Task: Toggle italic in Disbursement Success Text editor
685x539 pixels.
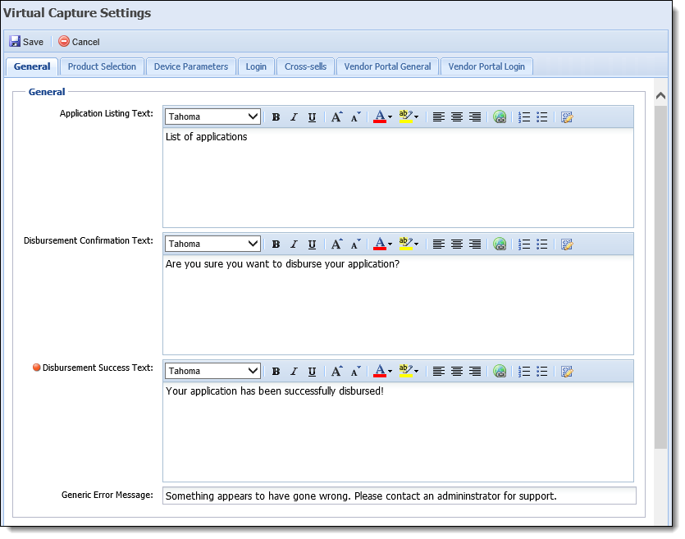Action: click(294, 372)
